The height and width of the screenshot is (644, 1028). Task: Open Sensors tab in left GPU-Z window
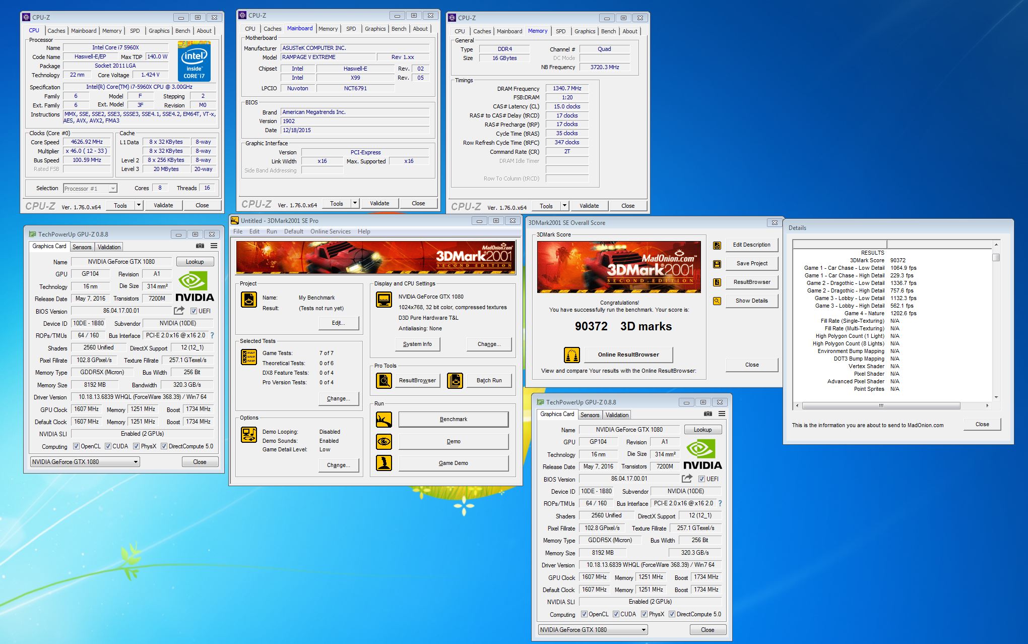click(82, 247)
